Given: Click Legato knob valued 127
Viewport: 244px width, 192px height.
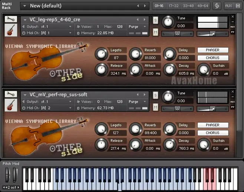Looking at the screenshot, I should pyautogui.click(x=102, y=129).
